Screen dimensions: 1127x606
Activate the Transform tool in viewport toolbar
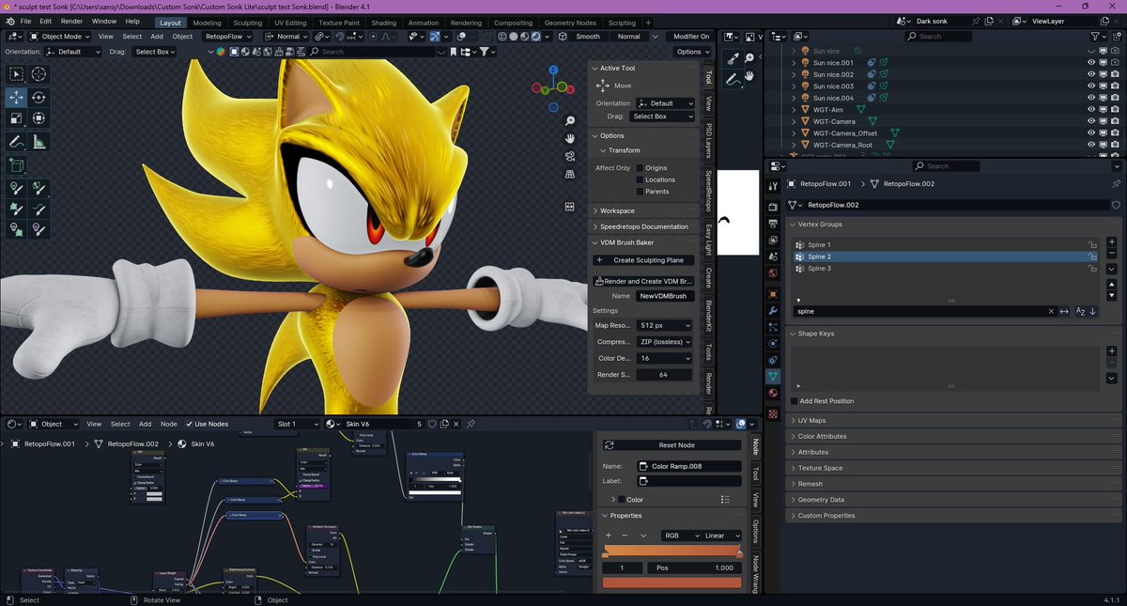click(x=39, y=118)
